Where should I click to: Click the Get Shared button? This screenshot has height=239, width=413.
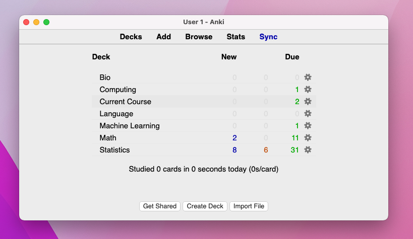point(160,206)
